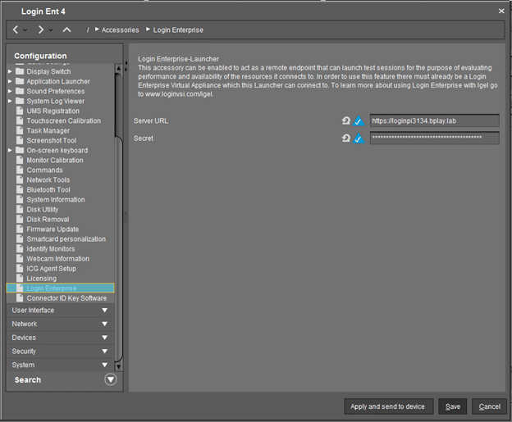
Task: Go up one level with the up arrow
Action: click(66, 29)
